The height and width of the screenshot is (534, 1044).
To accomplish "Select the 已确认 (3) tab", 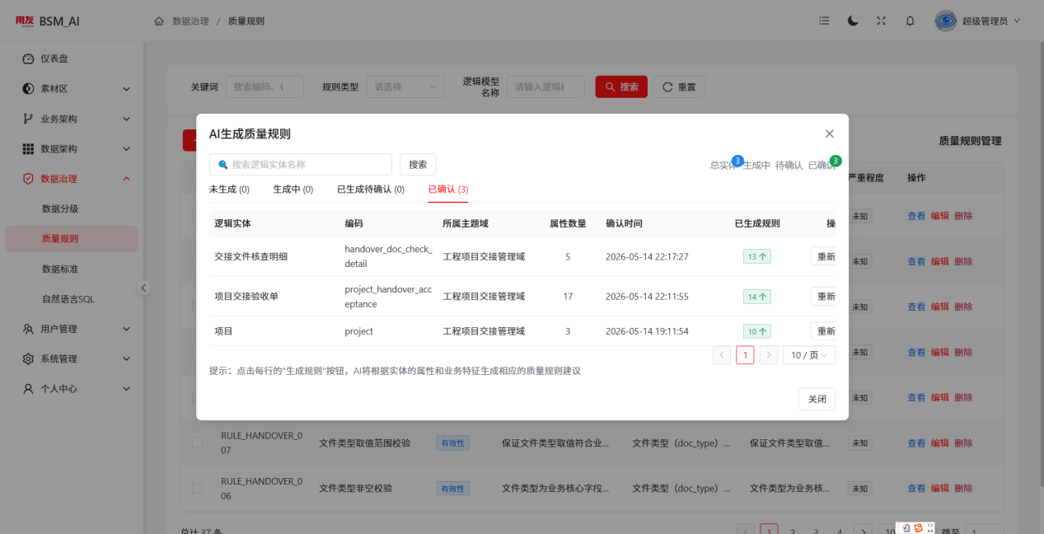I will [448, 190].
